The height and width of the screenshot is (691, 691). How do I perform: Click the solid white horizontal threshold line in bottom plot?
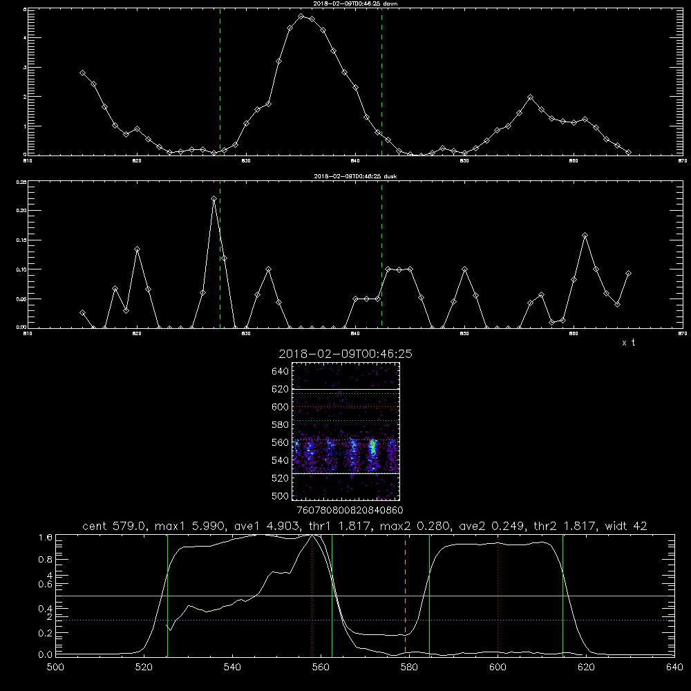tap(365, 596)
